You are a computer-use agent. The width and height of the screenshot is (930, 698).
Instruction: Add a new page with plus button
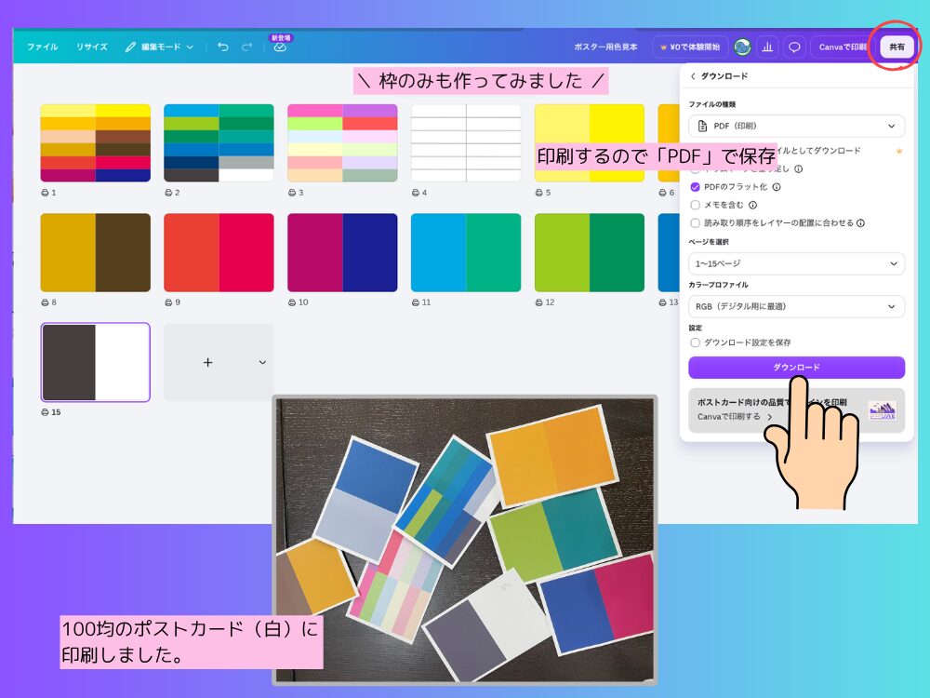click(x=207, y=362)
